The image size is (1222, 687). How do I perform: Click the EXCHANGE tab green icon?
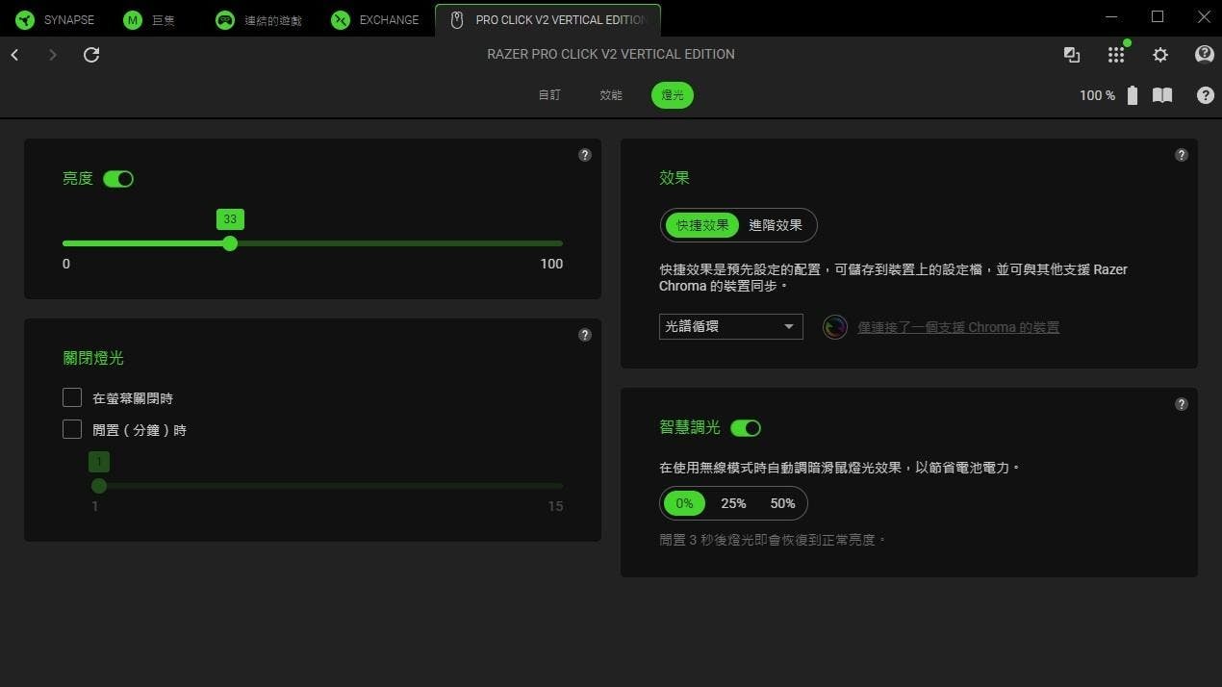point(341,20)
